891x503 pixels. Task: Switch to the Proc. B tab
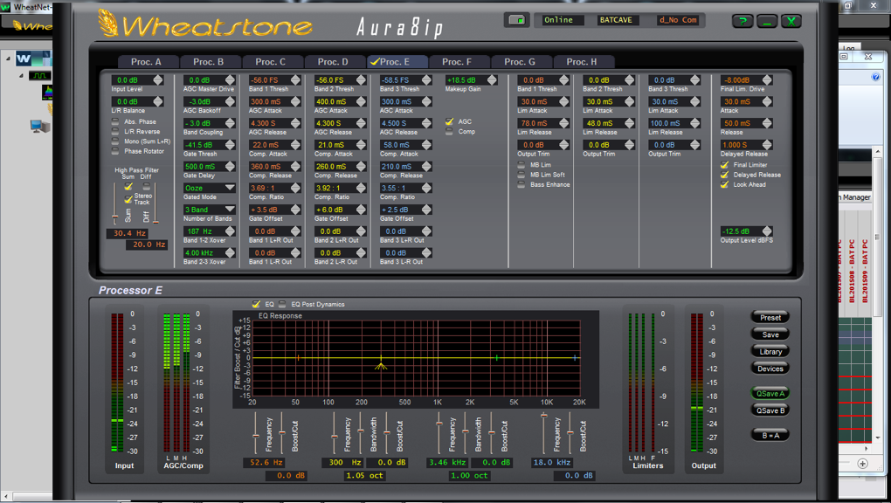coord(208,62)
